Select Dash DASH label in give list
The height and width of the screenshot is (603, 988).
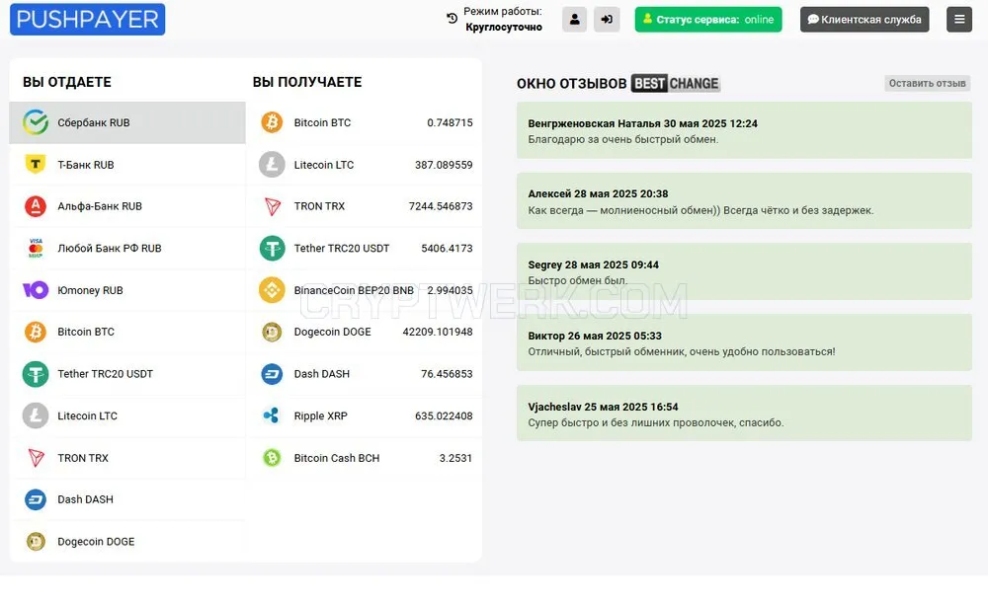[x=85, y=499]
